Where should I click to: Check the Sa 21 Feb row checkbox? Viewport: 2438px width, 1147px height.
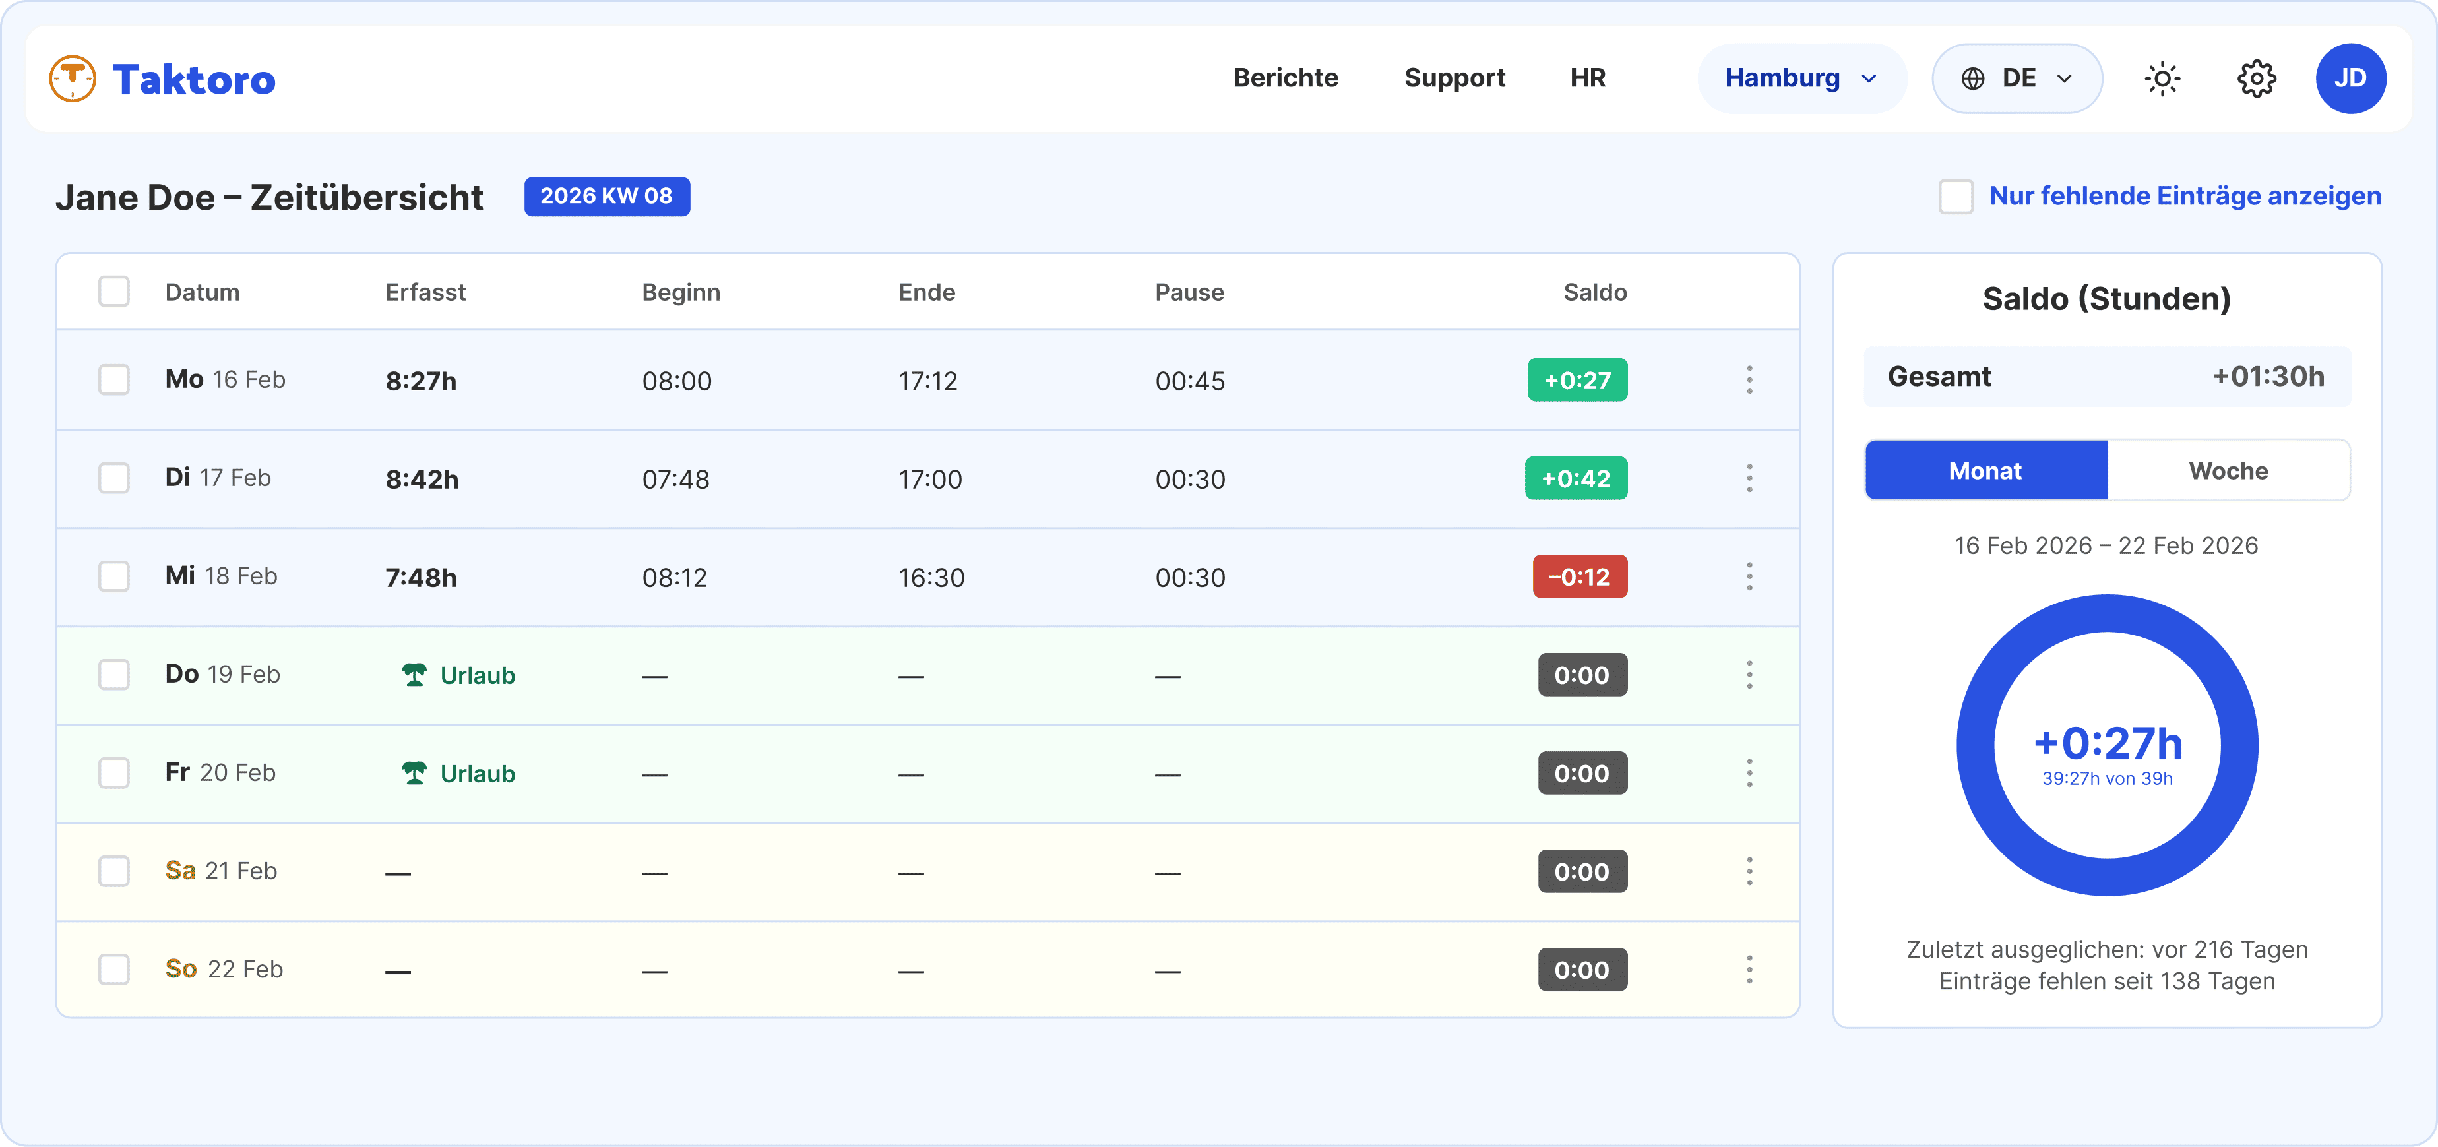[115, 871]
